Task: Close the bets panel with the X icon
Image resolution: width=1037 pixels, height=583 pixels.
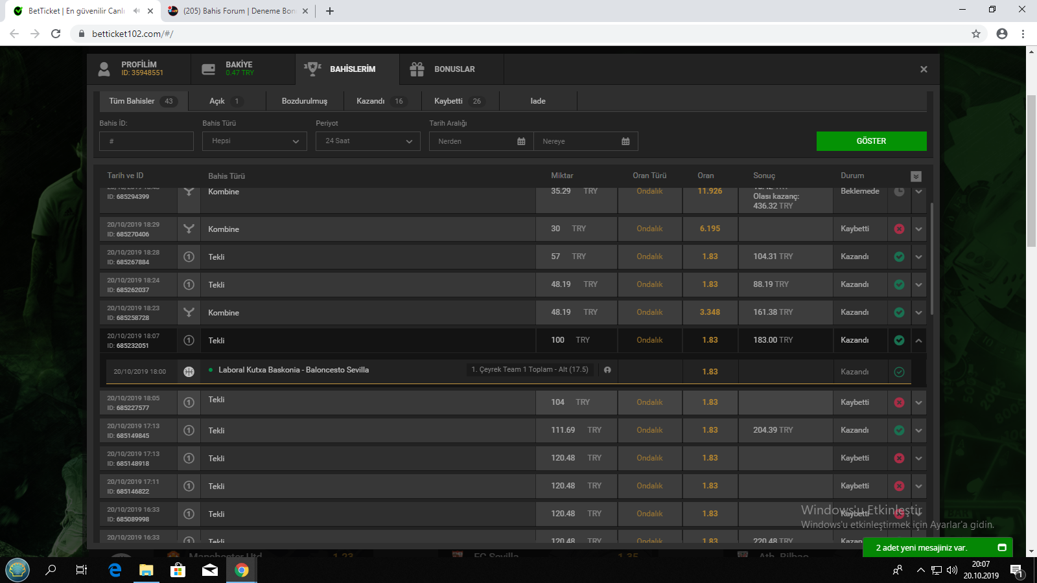Action: pos(924,69)
